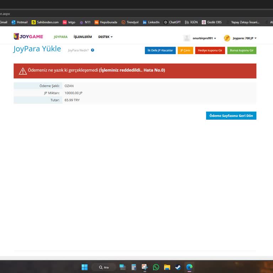
Task: Open the Hotmail bookmark
Action: click(20, 22)
